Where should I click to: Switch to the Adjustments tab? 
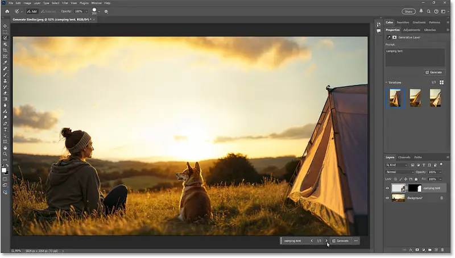pyautogui.click(x=411, y=30)
